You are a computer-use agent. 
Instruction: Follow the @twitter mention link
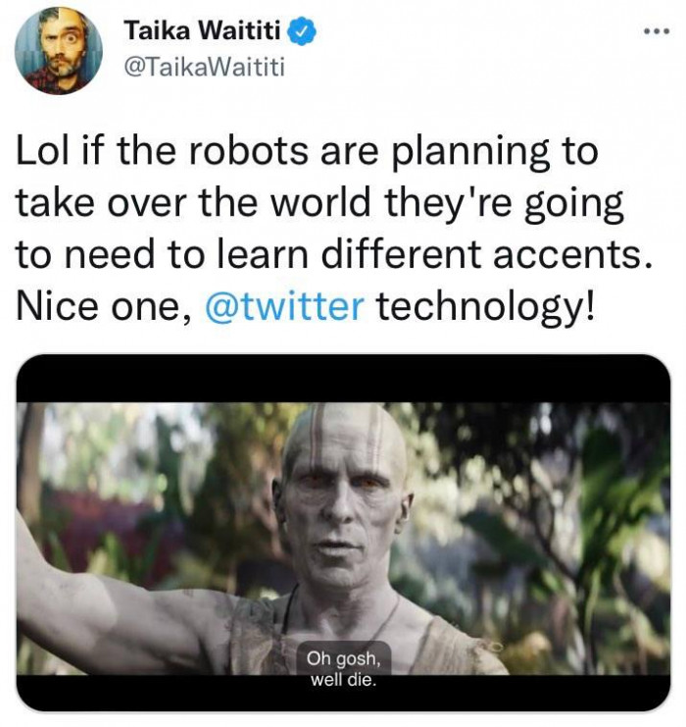click(x=284, y=306)
